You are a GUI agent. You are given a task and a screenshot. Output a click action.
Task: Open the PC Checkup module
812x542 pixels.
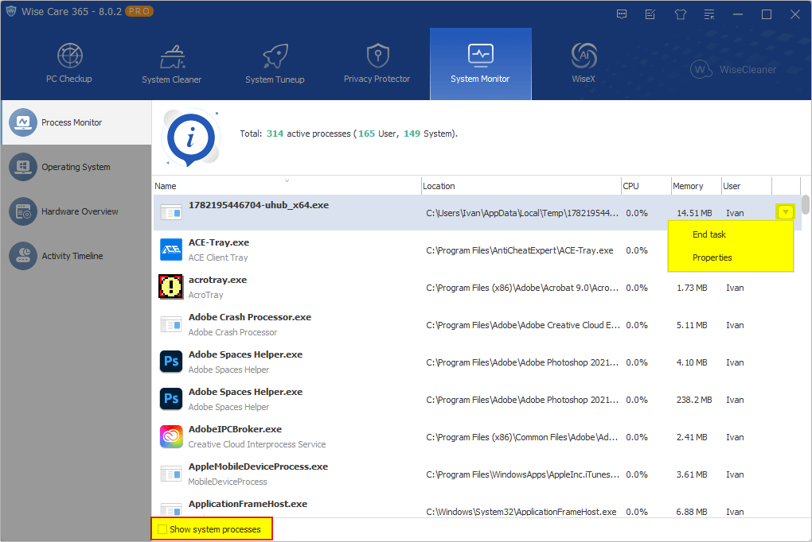pyautogui.click(x=69, y=64)
